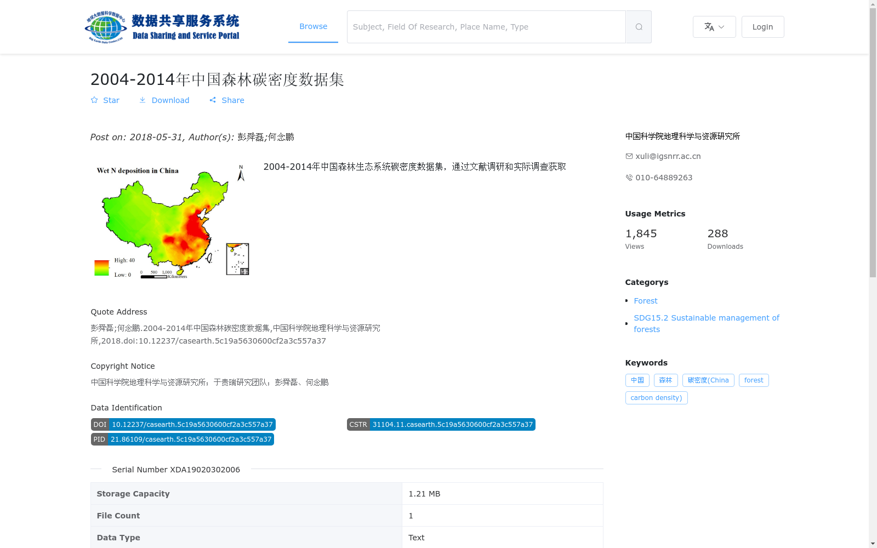The width and height of the screenshot is (877, 548).
Task: Select the forest keyword tag
Action: coord(754,380)
